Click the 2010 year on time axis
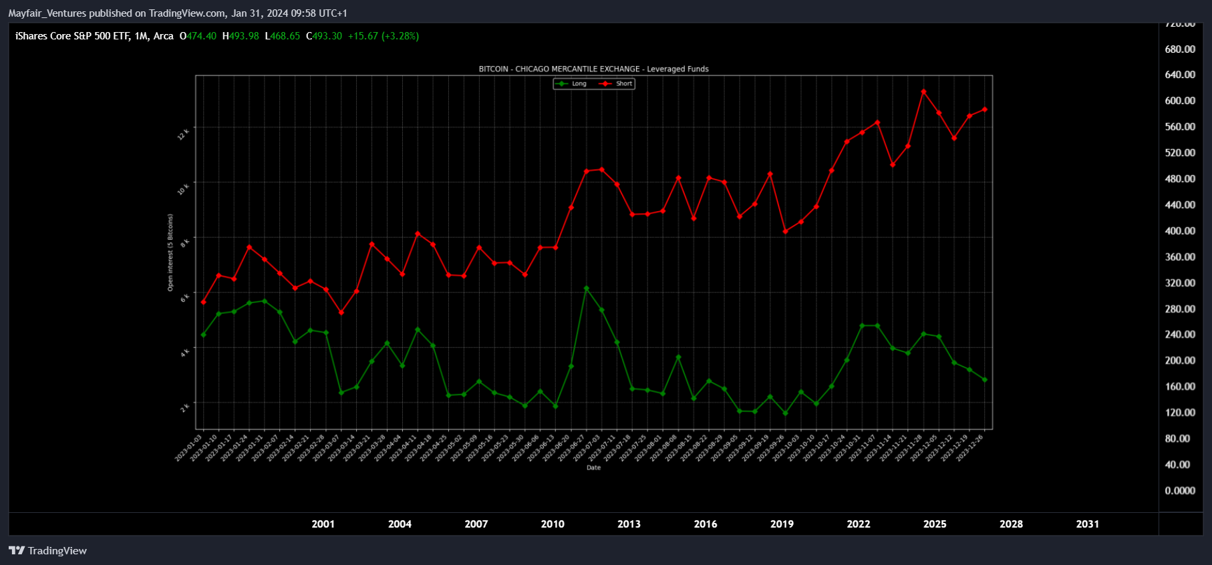Image resolution: width=1212 pixels, height=565 pixels. click(553, 524)
